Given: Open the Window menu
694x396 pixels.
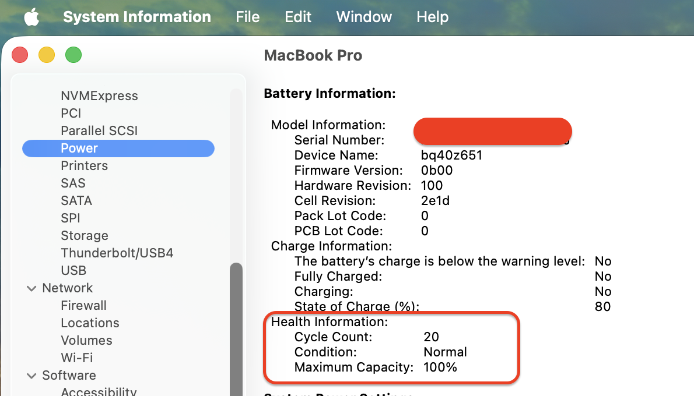Looking at the screenshot, I should click(x=364, y=17).
